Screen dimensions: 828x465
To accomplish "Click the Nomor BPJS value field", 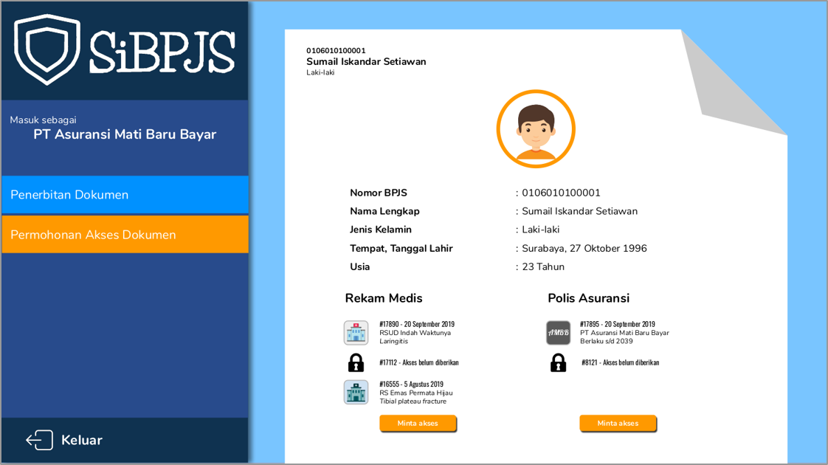I will pos(561,193).
